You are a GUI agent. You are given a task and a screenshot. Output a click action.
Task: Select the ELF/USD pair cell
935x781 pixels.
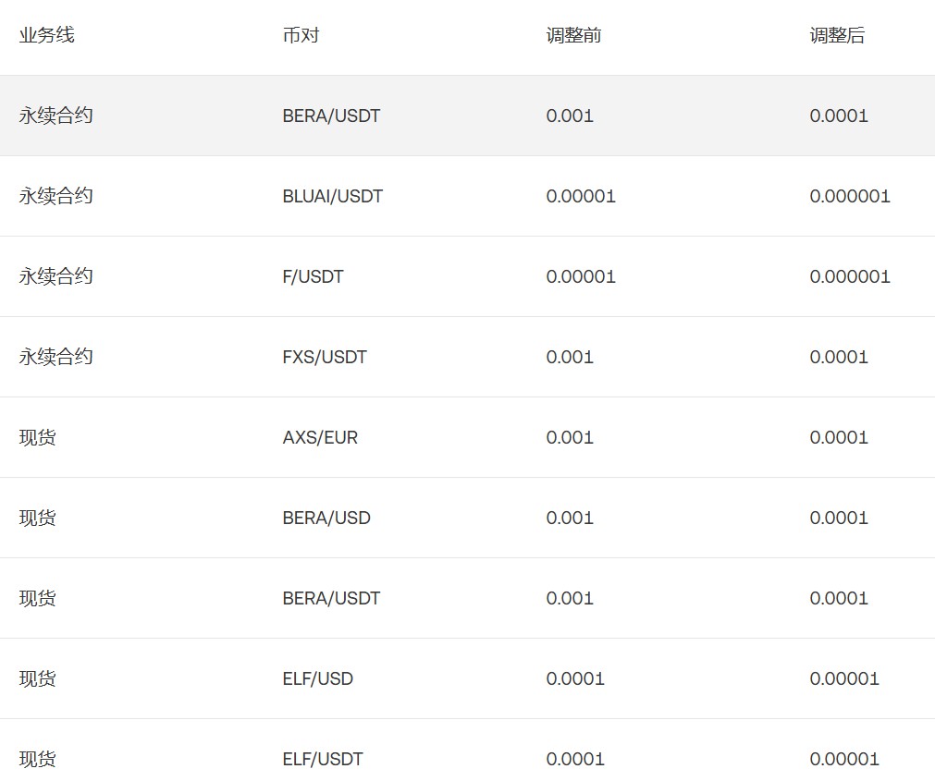[x=317, y=678]
